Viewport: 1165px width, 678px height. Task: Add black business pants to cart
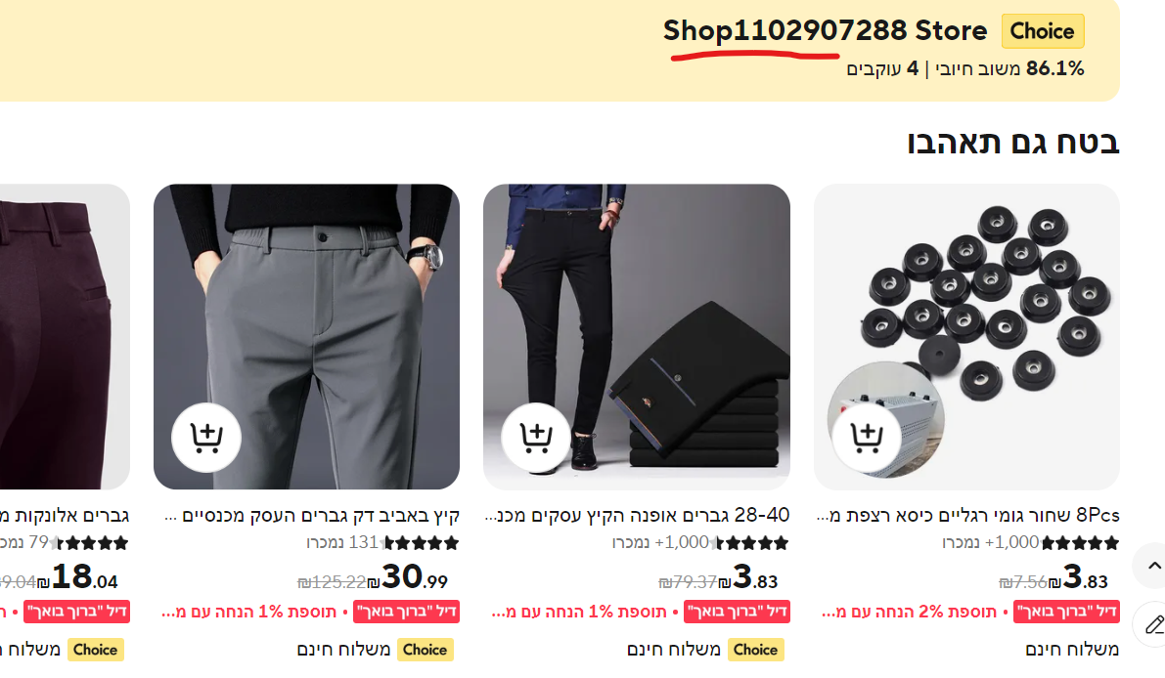click(x=536, y=438)
